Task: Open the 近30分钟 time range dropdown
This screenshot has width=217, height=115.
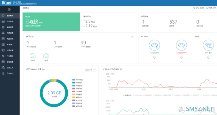Action: tap(90, 70)
